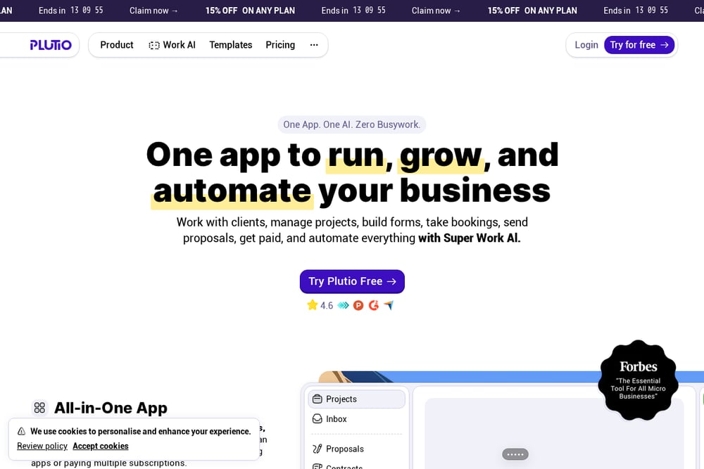704x469 pixels.
Task: Click the Proposals pen icon
Action: [318, 449]
